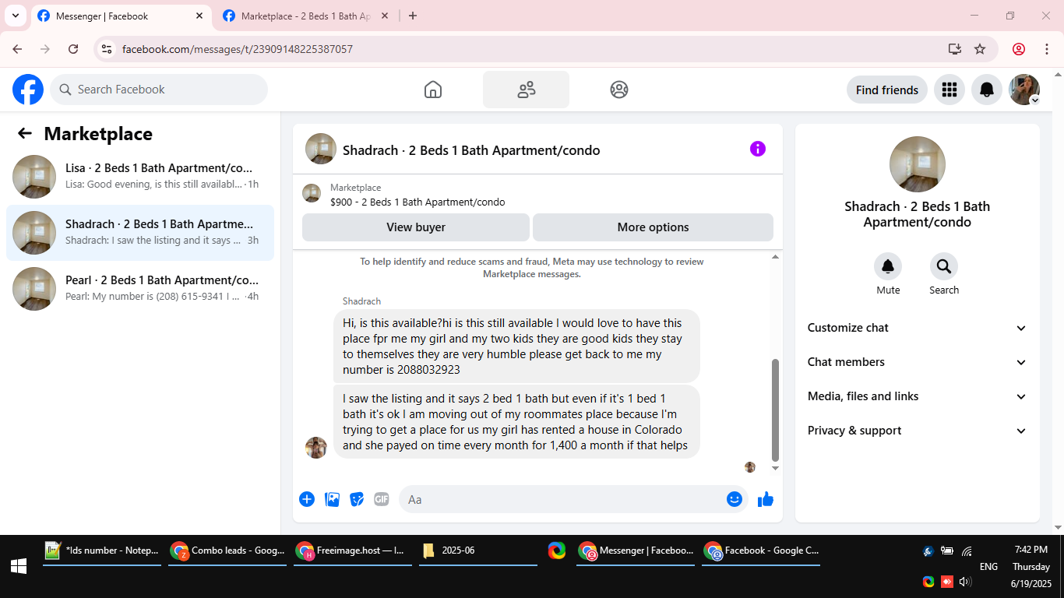Open Lisa's apartment conversation
The image size is (1064, 598).
[x=140, y=176]
